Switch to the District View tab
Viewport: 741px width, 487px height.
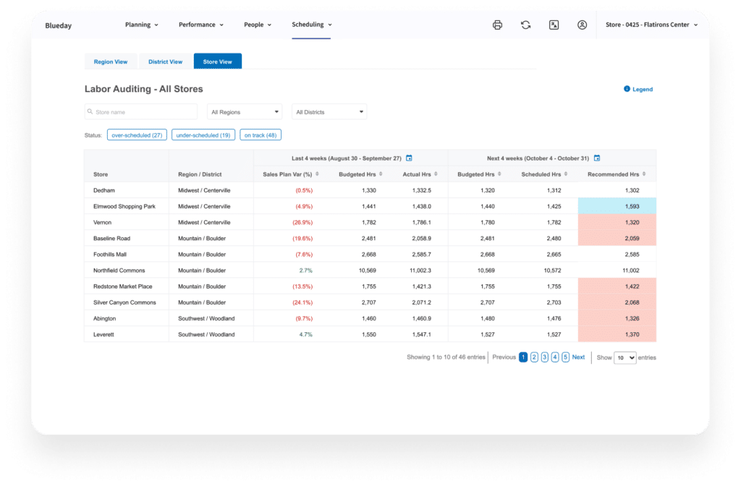pyautogui.click(x=166, y=62)
